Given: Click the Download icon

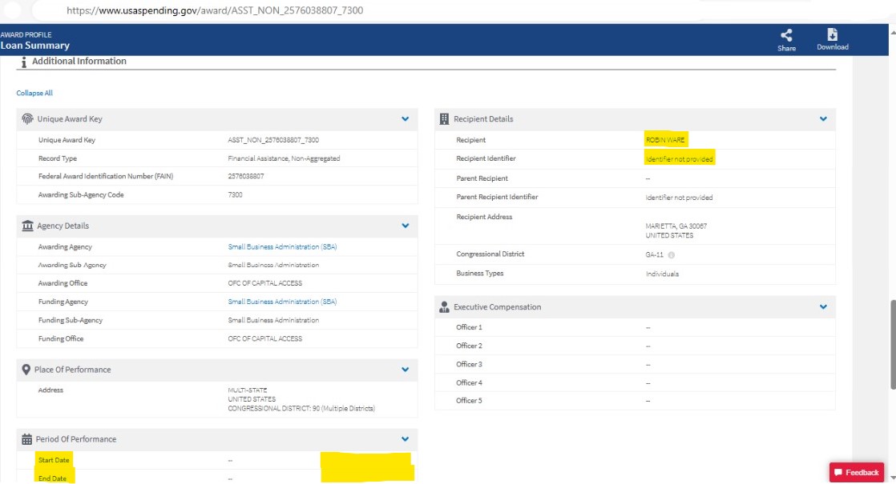Looking at the screenshot, I should click(833, 34).
